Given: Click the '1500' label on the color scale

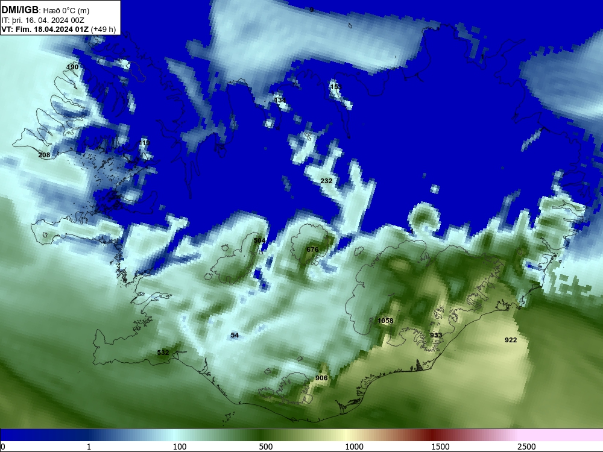Looking at the screenshot, I should click(440, 447).
